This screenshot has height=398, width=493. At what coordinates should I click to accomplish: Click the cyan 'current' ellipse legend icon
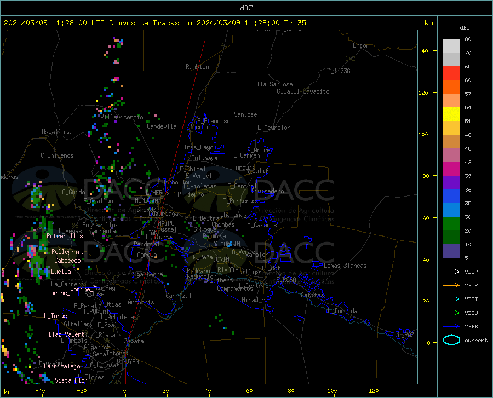[451, 340]
